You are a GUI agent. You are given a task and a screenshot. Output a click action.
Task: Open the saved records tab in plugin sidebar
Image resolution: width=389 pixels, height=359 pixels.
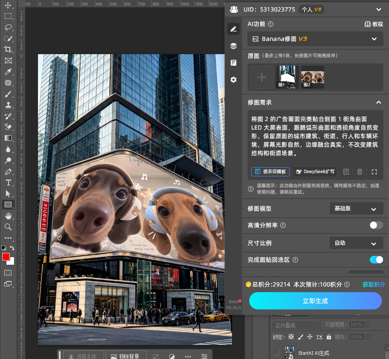(233, 63)
